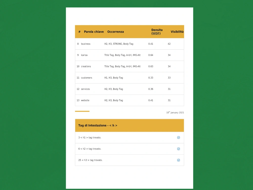Select the keyword 'business'
Viewport: 253px width, 190px height.
tap(86, 44)
